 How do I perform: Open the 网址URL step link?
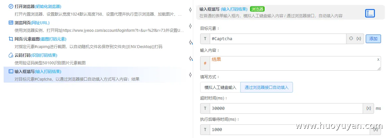(40, 23)
